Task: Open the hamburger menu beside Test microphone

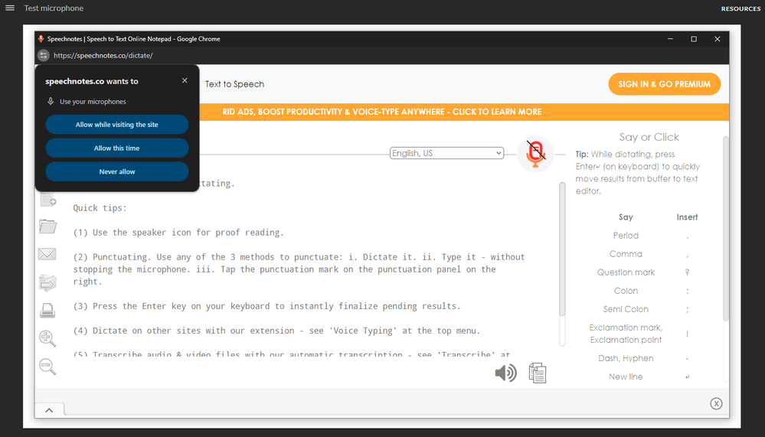Action: (10, 8)
